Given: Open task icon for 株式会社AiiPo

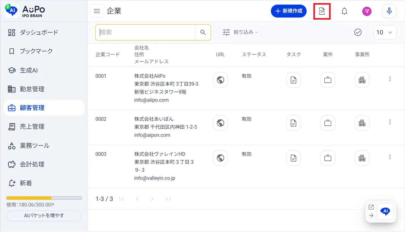Looking at the screenshot, I should [294, 80].
